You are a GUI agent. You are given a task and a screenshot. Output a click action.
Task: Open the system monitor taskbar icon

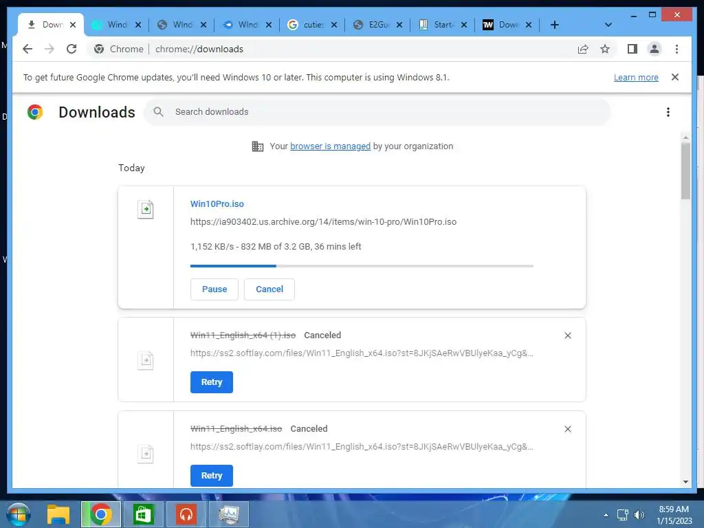pos(228,514)
